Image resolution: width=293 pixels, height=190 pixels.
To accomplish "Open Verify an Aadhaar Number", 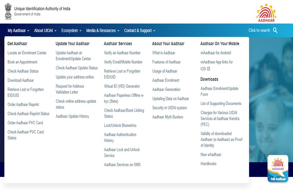I will pos(122,53).
